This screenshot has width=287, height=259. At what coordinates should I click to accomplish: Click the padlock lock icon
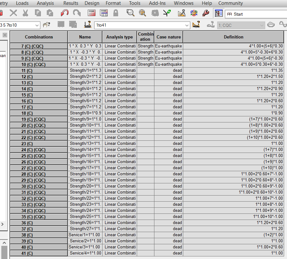pos(115,13)
